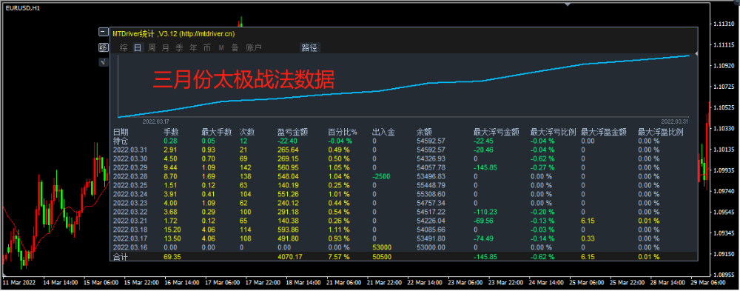Click the -2500 withdrawal value
Image resolution: width=740 pixels, height=291 pixels.
[381, 176]
